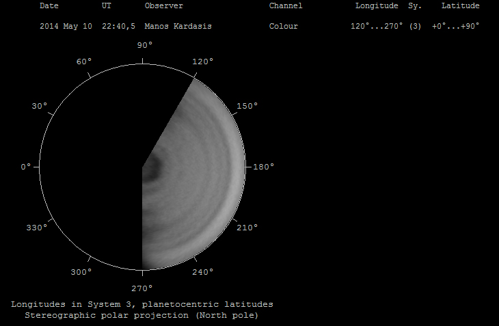Click observer name 'Manos Kardasis'
This screenshot has width=499, height=326.
tap(178, 26)
